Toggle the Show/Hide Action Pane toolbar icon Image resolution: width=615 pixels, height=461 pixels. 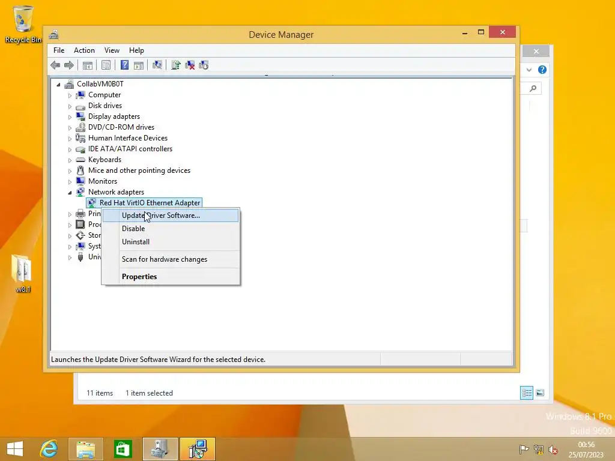point(139,65)
